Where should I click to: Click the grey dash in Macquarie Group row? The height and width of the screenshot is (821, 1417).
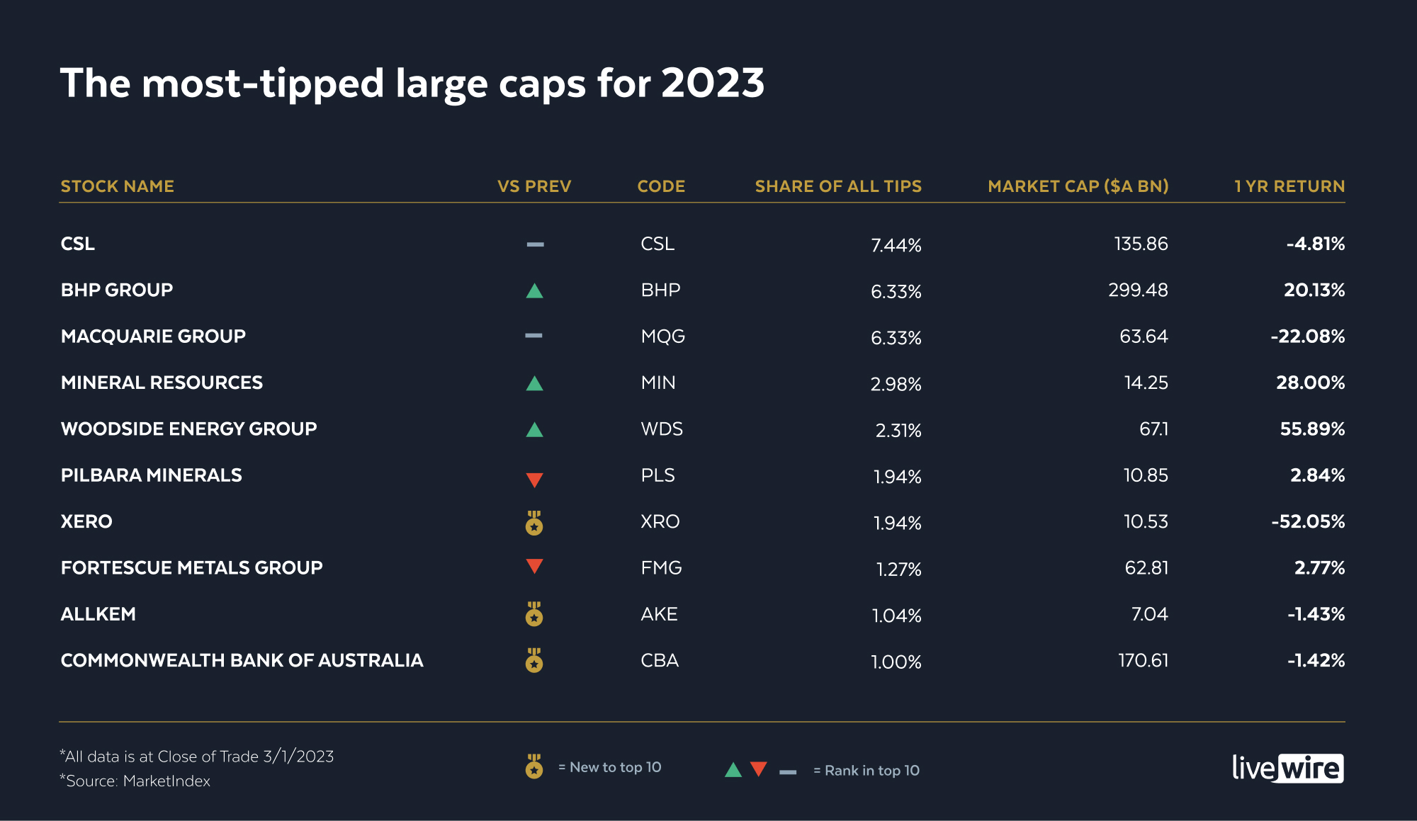[x=534, y=336]
